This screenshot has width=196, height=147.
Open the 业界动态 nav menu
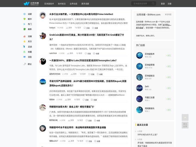tap(73, 4)
